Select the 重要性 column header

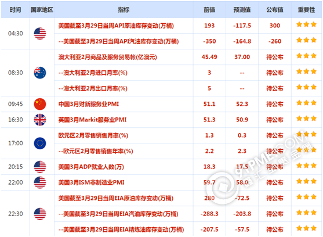click(306, 10)
